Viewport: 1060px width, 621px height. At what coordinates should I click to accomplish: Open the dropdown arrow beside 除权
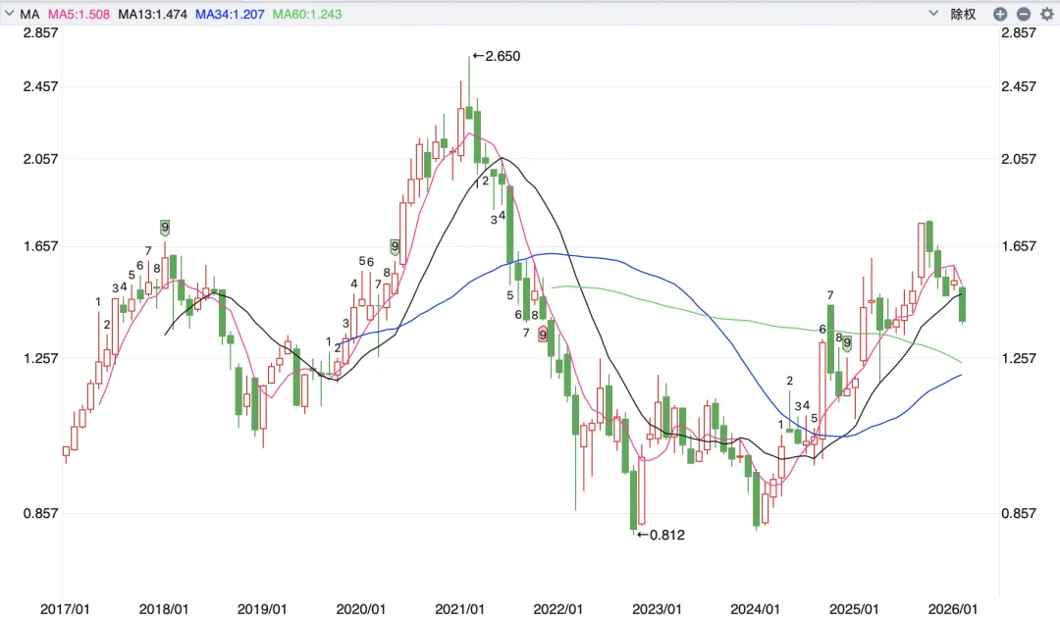[933, 14]
